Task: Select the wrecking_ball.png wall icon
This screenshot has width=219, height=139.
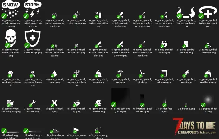Action: tap(11, 103)
